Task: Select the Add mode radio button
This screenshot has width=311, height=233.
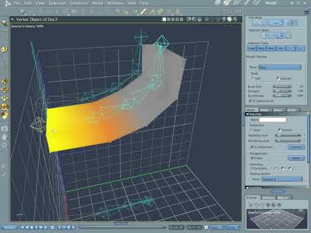Action: tap(252, 78)
